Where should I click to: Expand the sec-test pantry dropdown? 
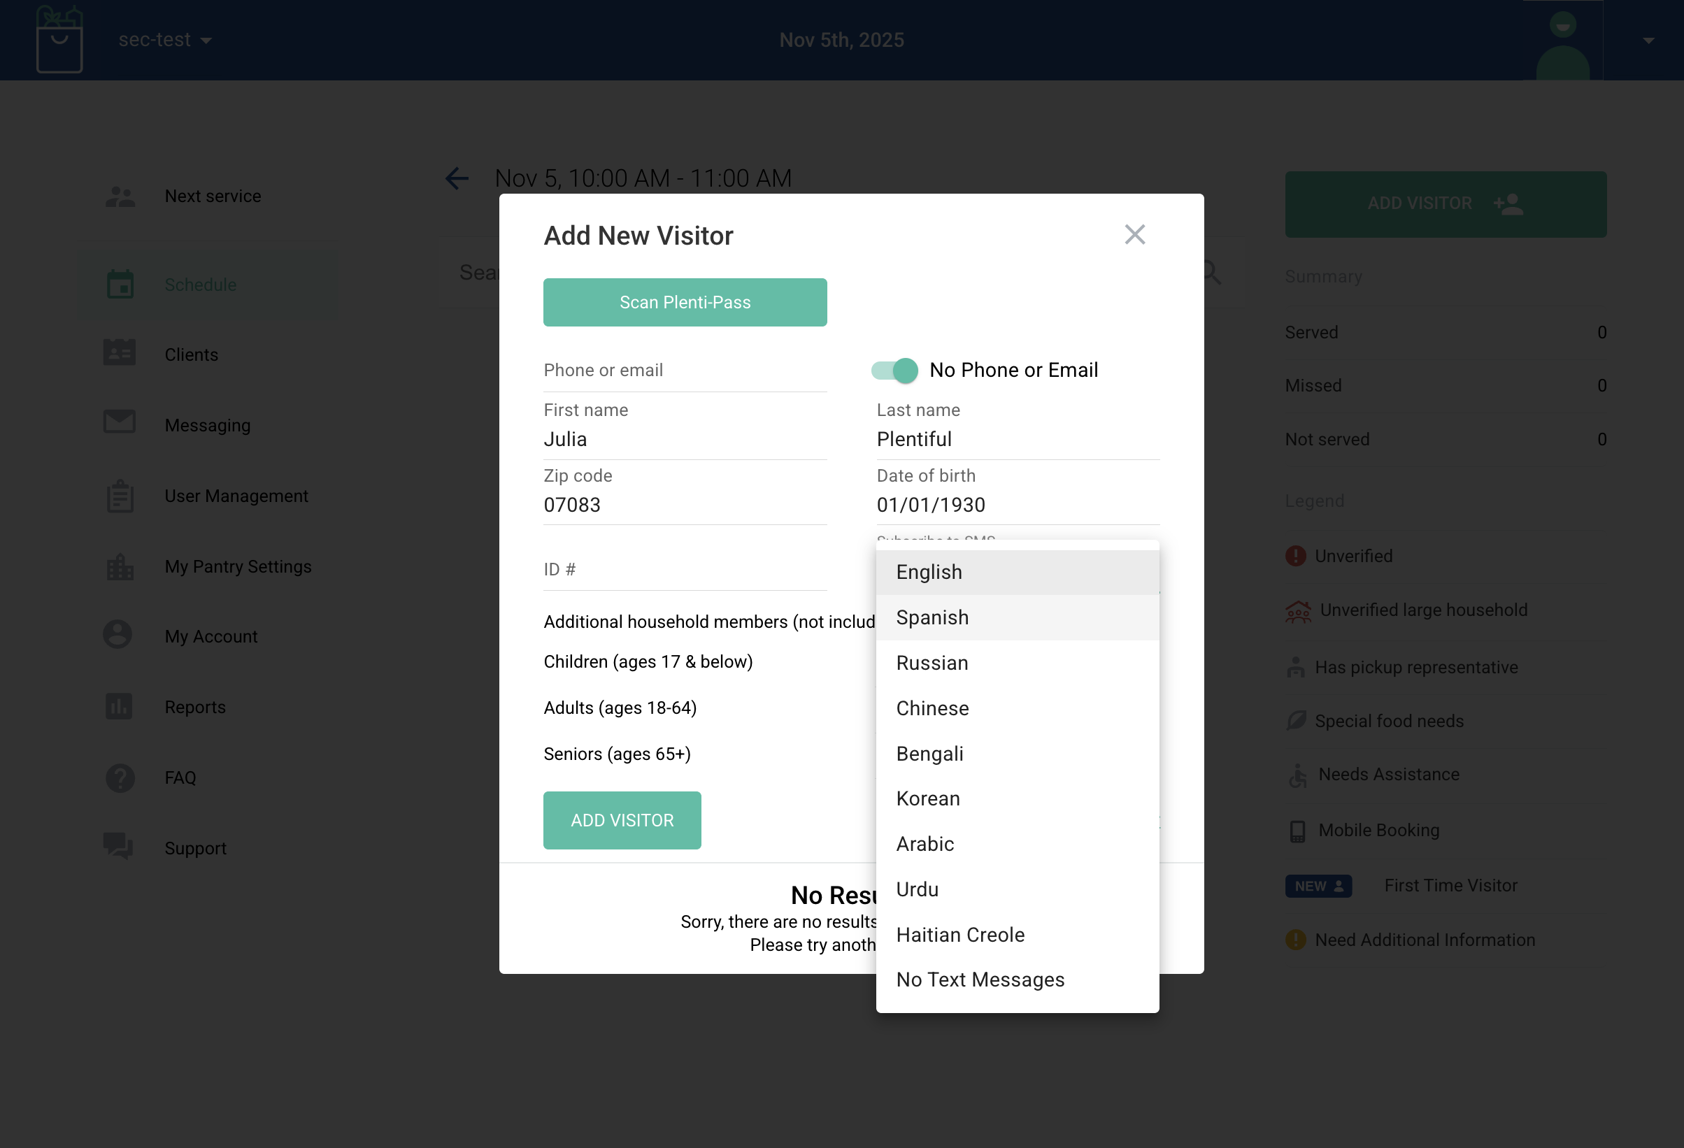(x=166, y=40)
